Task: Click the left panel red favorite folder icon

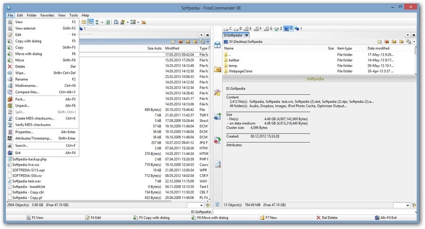Action: point(180,42)
